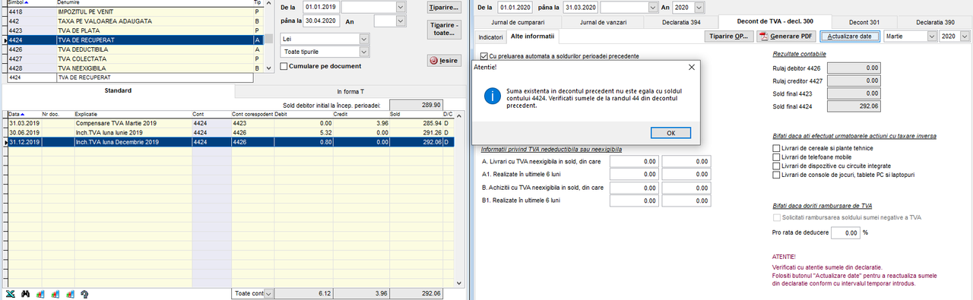Click the first chart icon after the binoculars
Screen dimensions: 973x300
coord(40,293)
